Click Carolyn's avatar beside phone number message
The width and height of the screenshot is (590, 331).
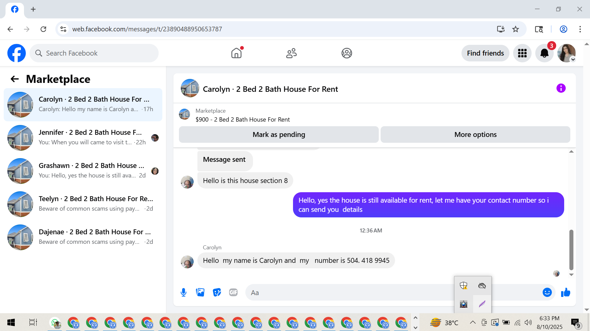187,262
